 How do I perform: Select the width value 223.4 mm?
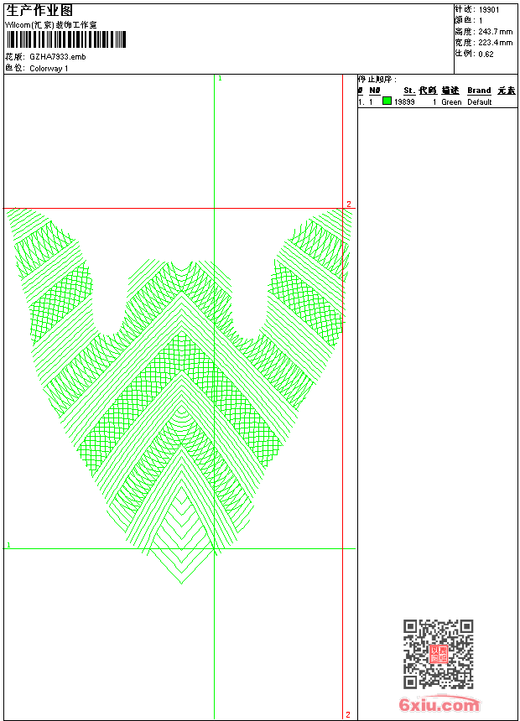pos(495,43)
